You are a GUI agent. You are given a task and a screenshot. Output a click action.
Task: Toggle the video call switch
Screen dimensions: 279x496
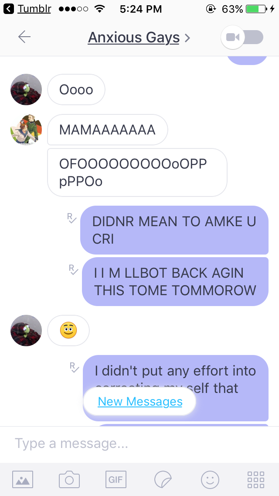(242, 37)
